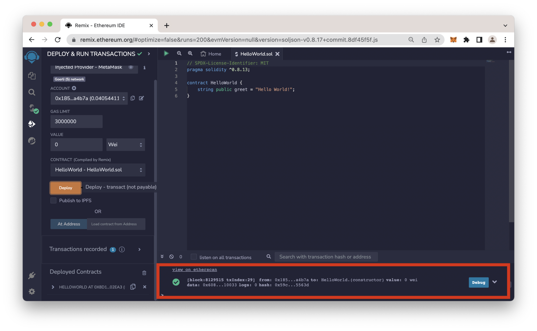This screenshot has width=537, height=331.
Task: Expand the HELLOWORLD deployed contract entry
Action: coord(53,287)
